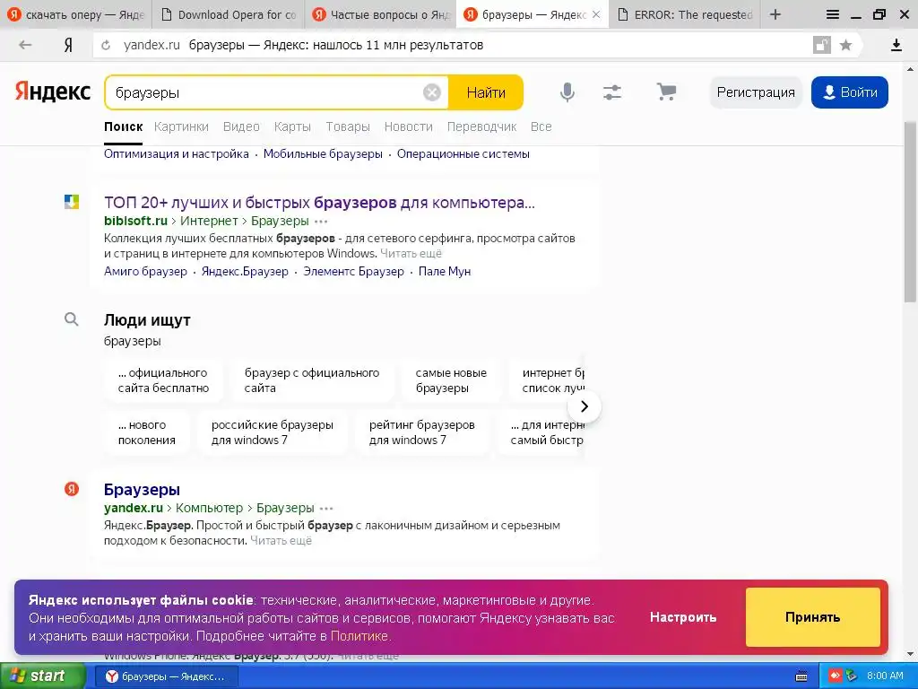Click the biblsoft.ru favicon
This screenshot has height=689, width=918.
click(x=72, y=202)
